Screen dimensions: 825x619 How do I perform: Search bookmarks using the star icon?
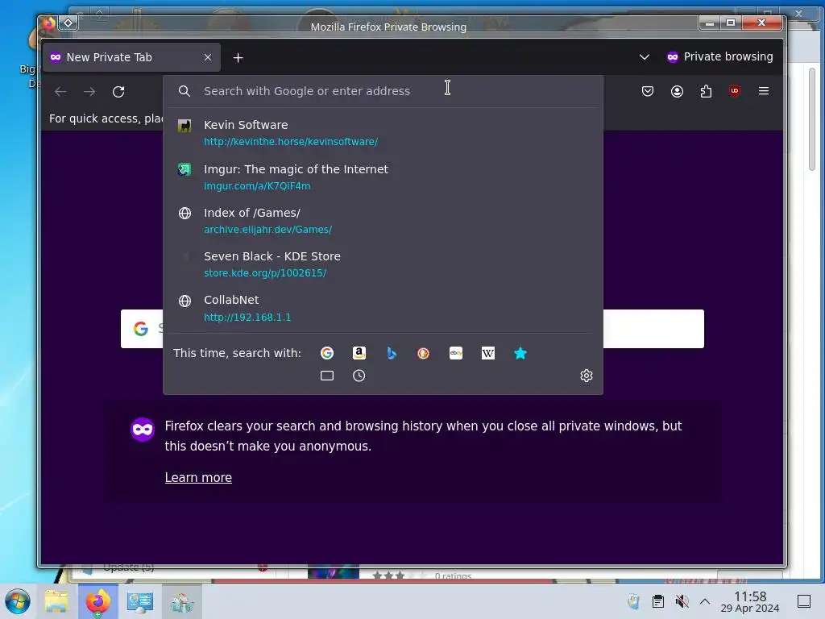pyautogui.click(x=520, y=353)
